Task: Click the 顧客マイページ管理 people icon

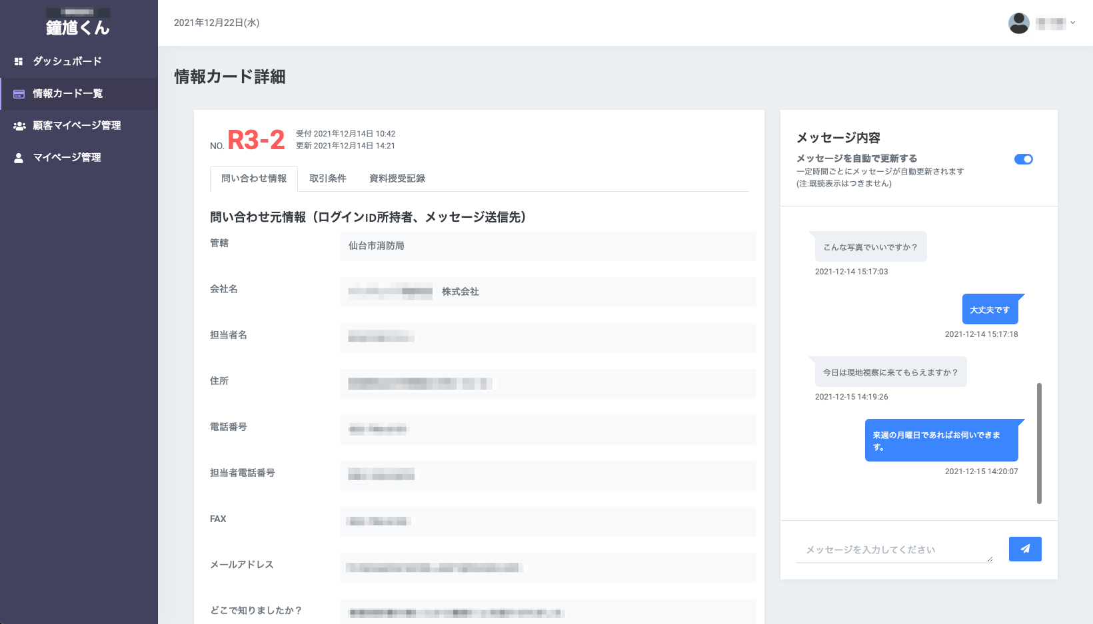Action: click(19, 126)
